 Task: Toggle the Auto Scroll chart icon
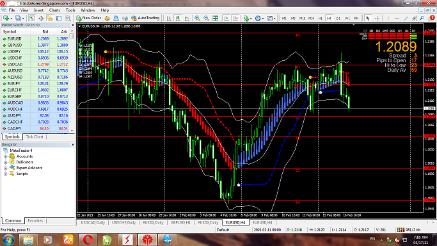(226, 18)
